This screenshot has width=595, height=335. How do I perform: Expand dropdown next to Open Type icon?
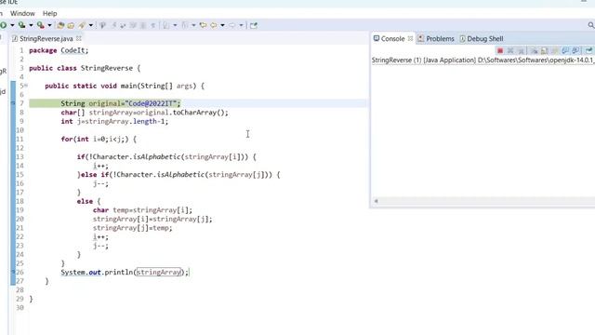click(91, 25)
